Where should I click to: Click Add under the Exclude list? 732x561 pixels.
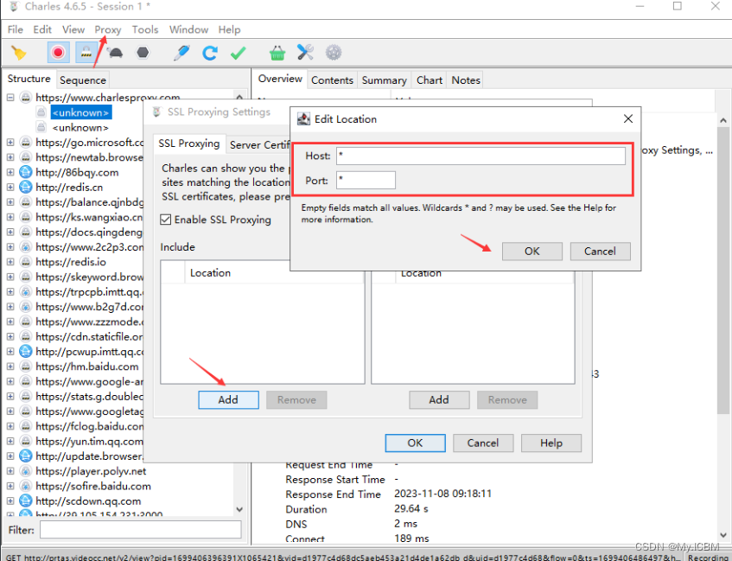coord(439,400)
